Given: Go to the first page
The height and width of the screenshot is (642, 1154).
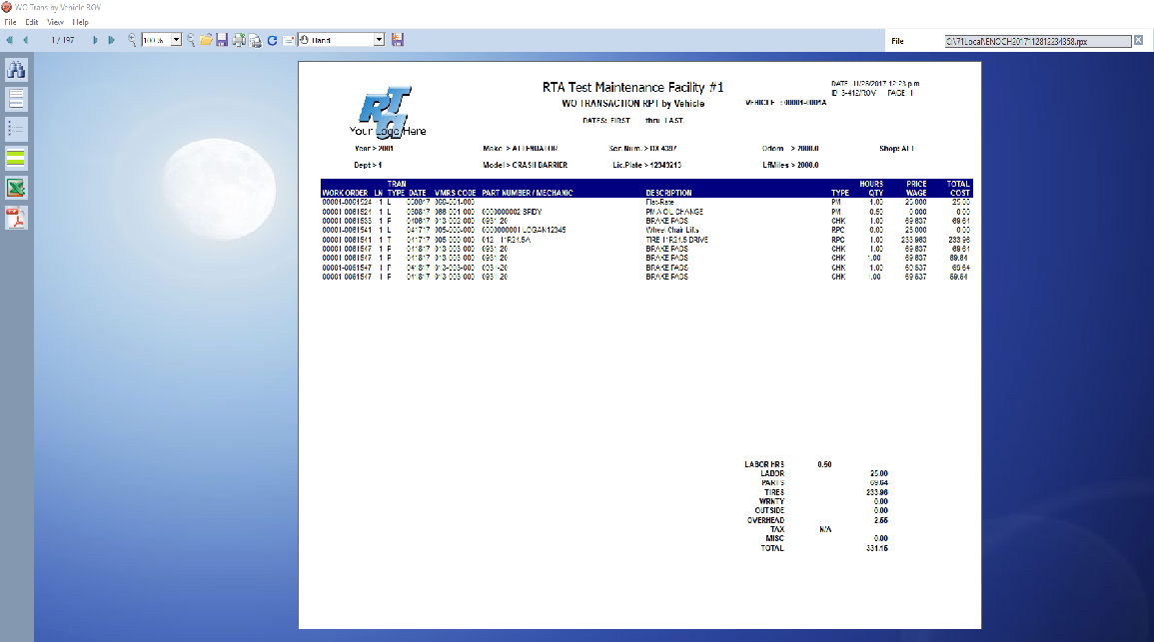Looking at the screenshot, I should pyautogui.click(x=10, y=40).
